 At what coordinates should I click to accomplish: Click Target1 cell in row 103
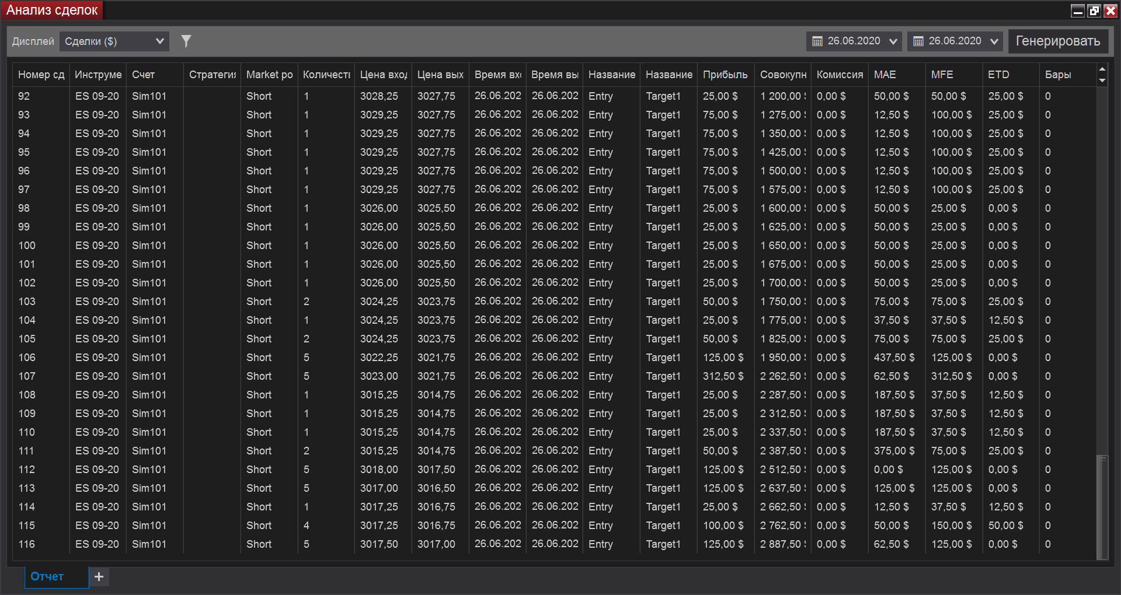663,302
